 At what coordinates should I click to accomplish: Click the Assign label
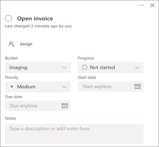point(26,44)
